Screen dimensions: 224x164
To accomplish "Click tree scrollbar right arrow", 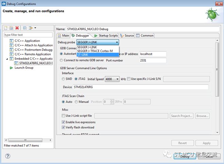I will 50,140.
